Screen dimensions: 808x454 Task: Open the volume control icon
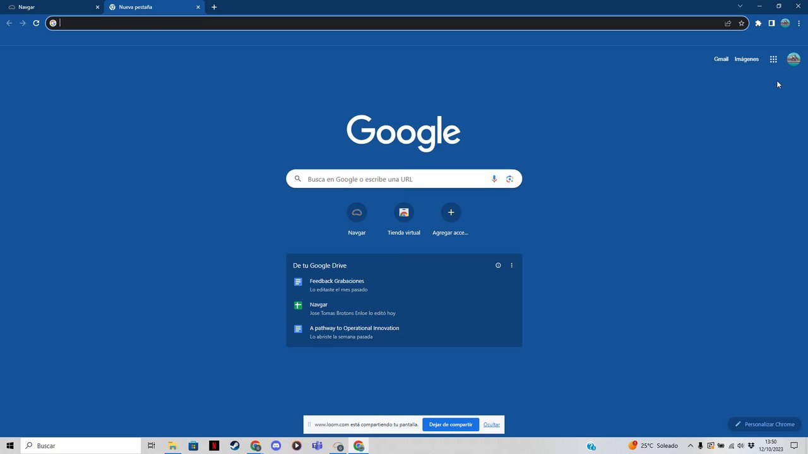740,446
